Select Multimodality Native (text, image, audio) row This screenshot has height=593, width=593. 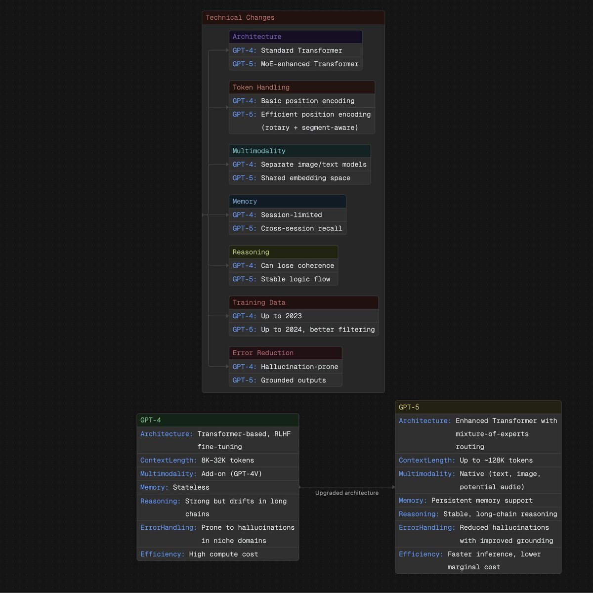coord(478,480)
